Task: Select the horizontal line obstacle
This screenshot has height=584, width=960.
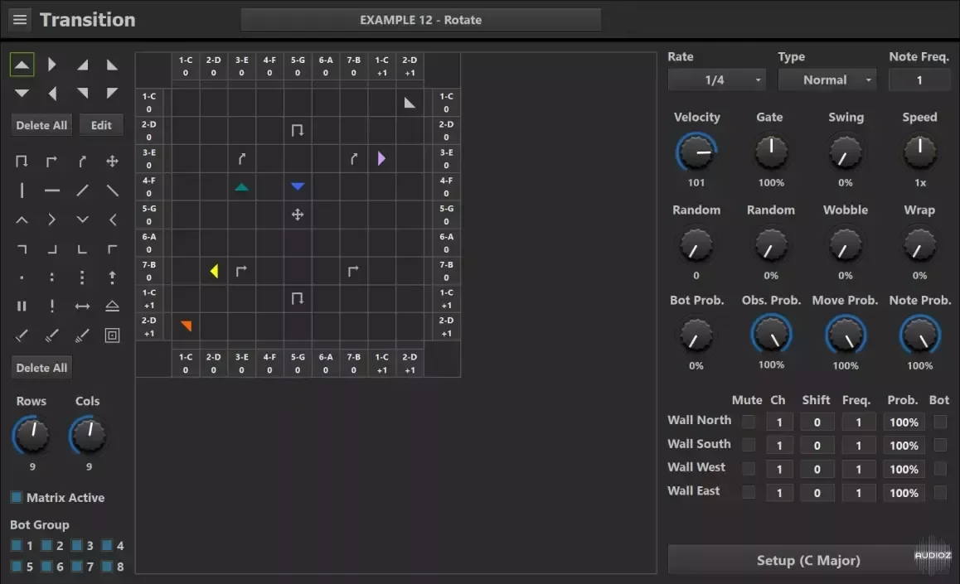Action: [x=52, y=191]
